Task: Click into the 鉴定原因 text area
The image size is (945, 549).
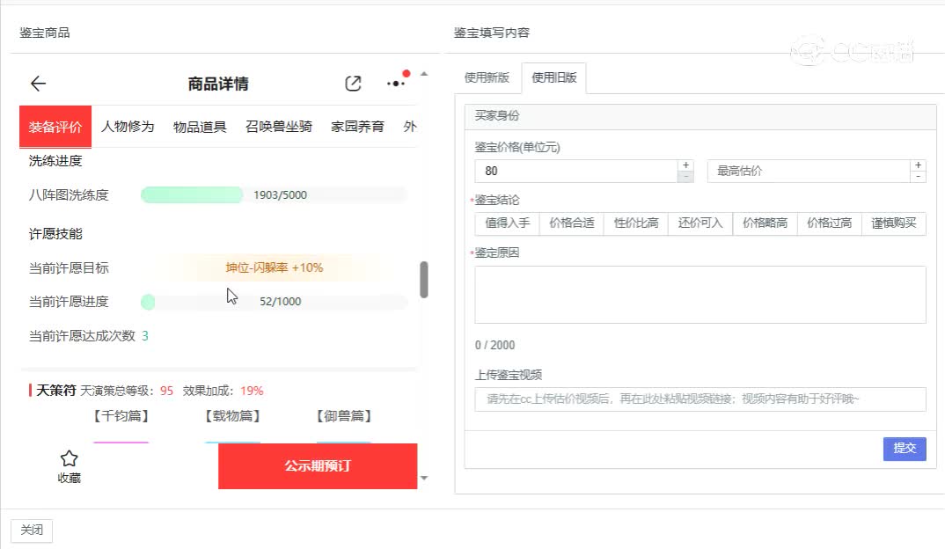Action: pyautogui.click(x=700, y=295)
